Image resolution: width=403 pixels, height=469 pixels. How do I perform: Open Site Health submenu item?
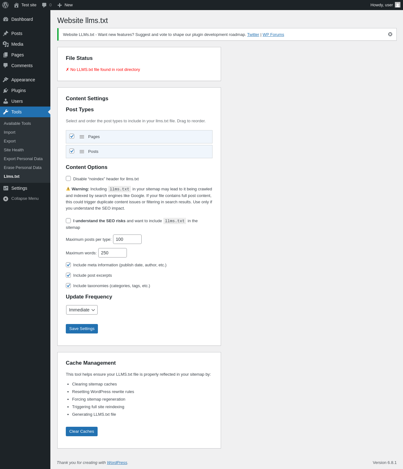click(x=14, y=150)
